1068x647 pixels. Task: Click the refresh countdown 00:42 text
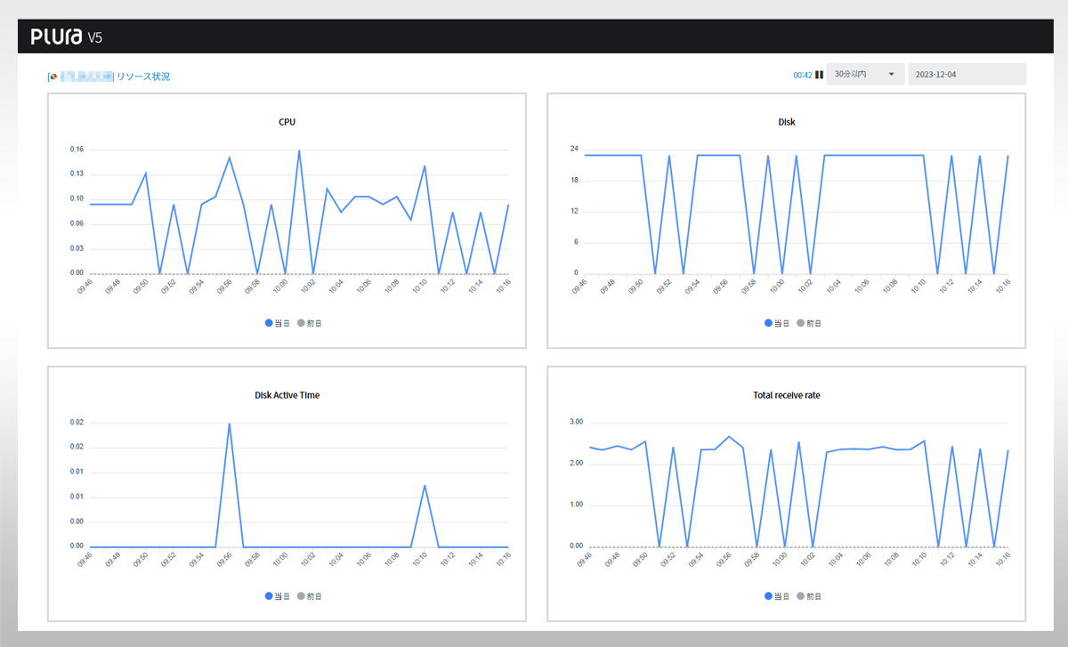coord(802,76)
